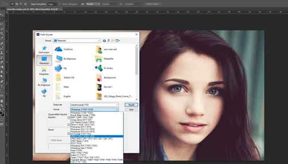Select the English folder
This screenshot has height=164, width=288.
point(63,96)
